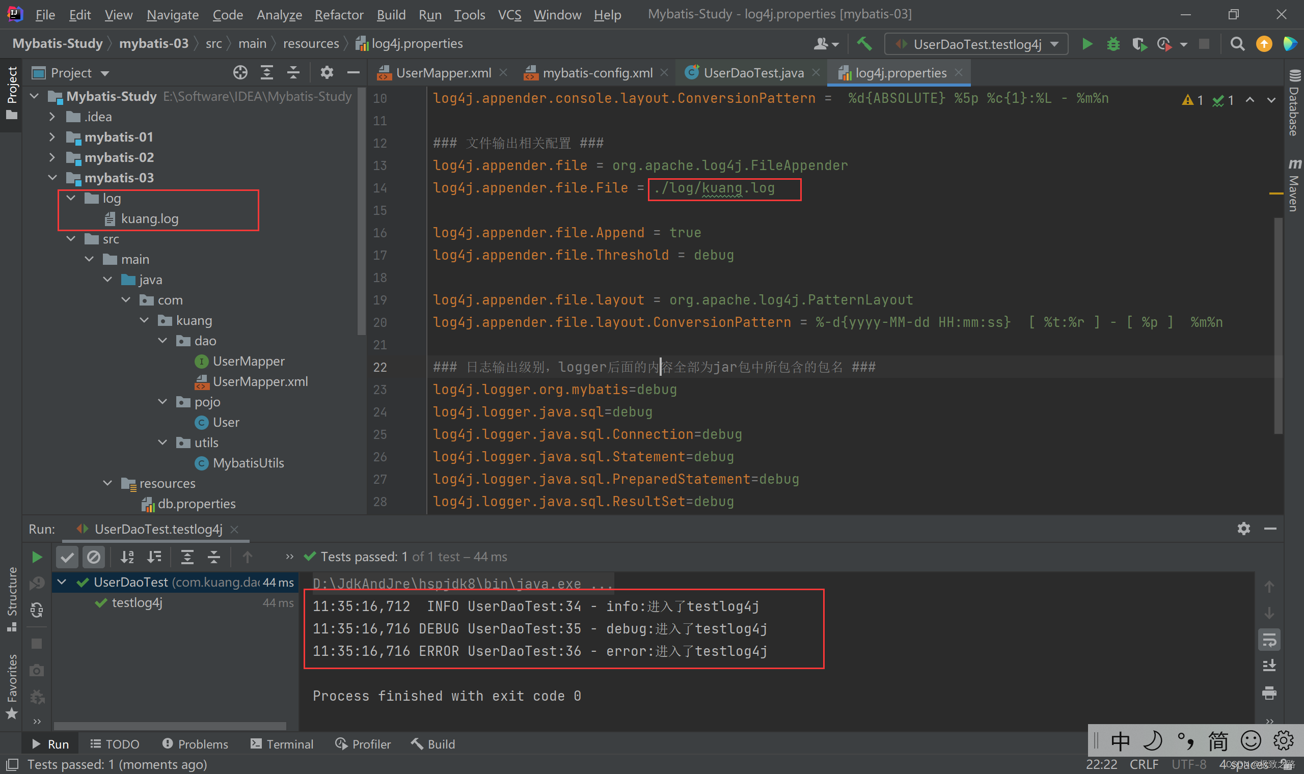
Task: Sort tests alphabetically in Run toolbar
Action: pyautogui.click(x=127, y=557)
